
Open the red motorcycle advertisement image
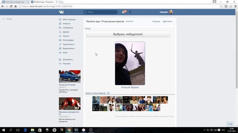click(70, 103)
